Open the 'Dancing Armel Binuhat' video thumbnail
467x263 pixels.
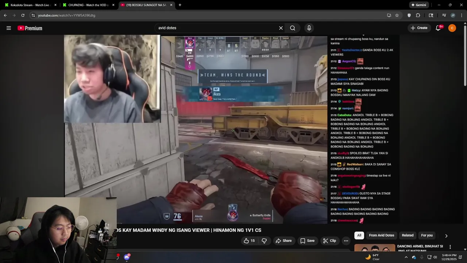pos(375,248)
